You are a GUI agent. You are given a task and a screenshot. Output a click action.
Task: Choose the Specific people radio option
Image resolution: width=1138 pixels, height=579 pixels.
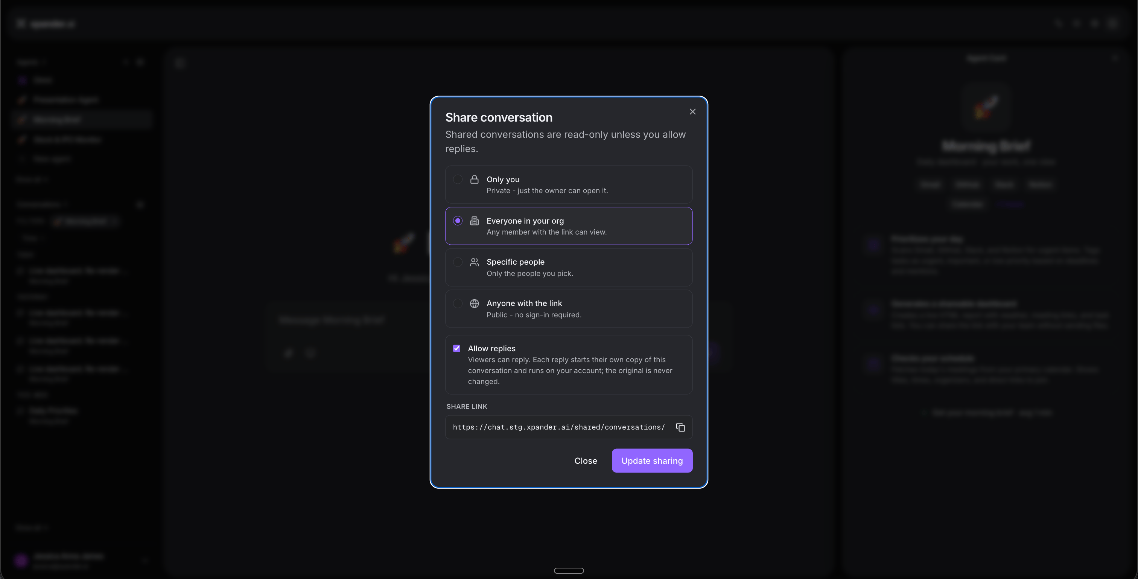point(458,262)
